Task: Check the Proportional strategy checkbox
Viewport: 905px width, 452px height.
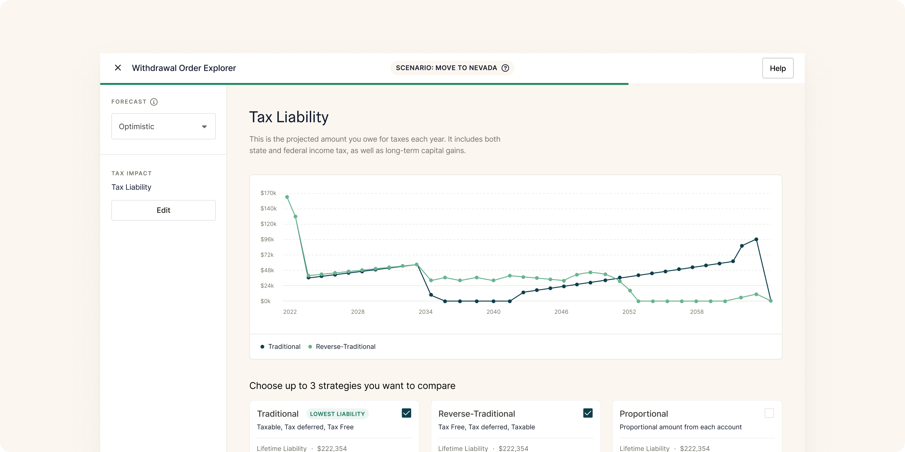Action: click(x=769, y=413)
